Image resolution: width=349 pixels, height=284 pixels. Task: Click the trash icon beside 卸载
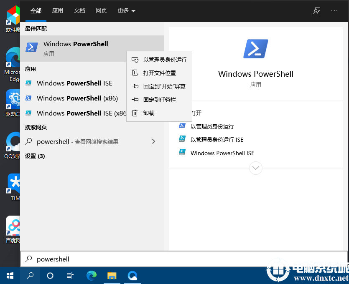tap(135, 113)
